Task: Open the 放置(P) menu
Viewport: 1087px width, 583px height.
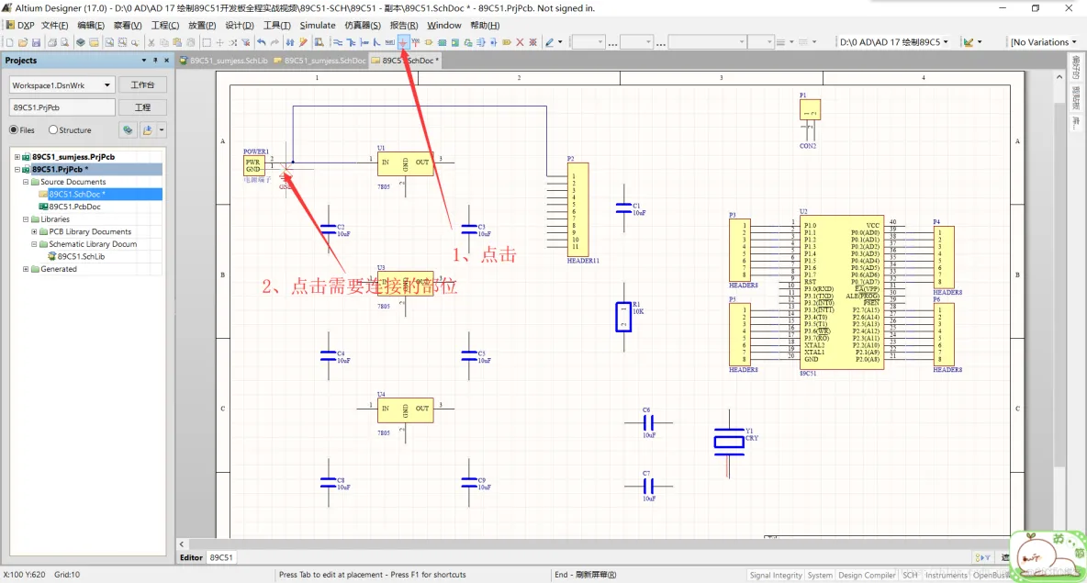Action: [202, 25]
